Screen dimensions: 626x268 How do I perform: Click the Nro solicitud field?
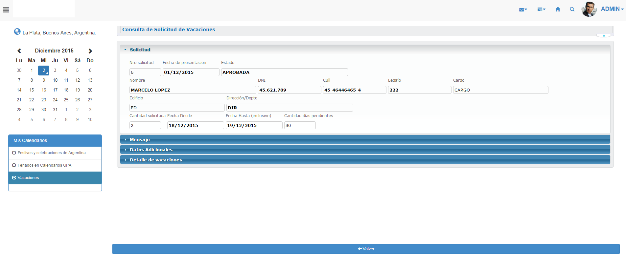(145, 72)
